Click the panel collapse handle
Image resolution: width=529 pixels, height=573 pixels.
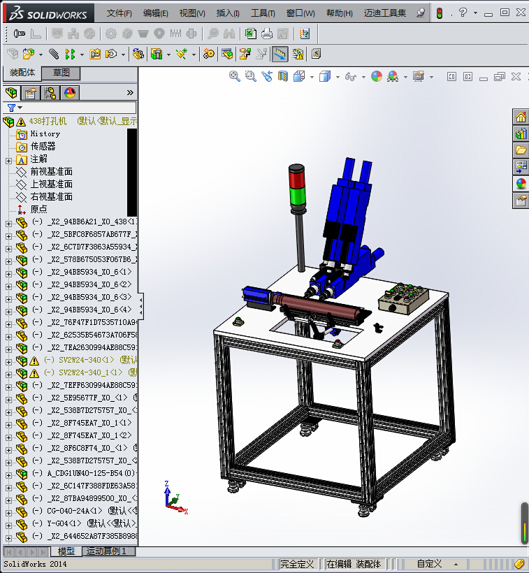tap(140, 306)
